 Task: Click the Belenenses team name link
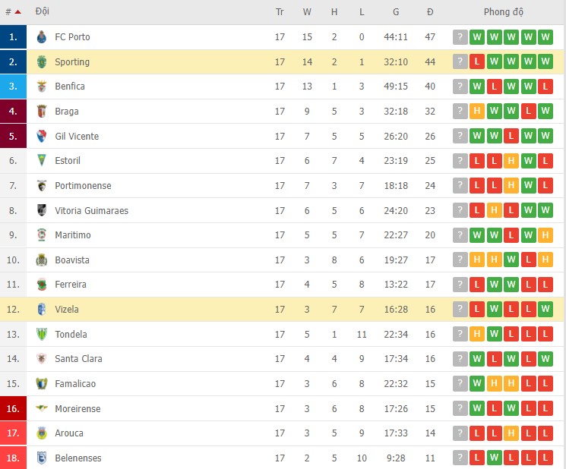[x=77, y=458]
